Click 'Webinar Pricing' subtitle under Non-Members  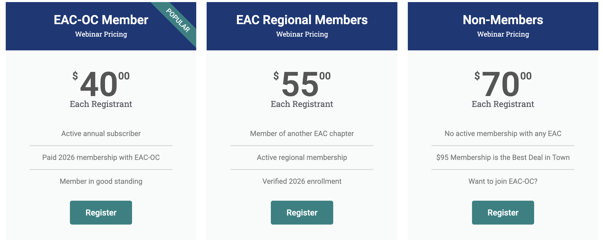pyautogui.click(x=503, y=34)
